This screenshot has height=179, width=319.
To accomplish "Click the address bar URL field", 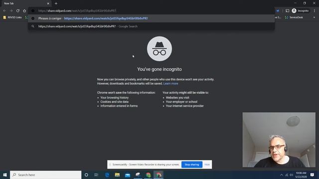I will click(x=151, y=11).
